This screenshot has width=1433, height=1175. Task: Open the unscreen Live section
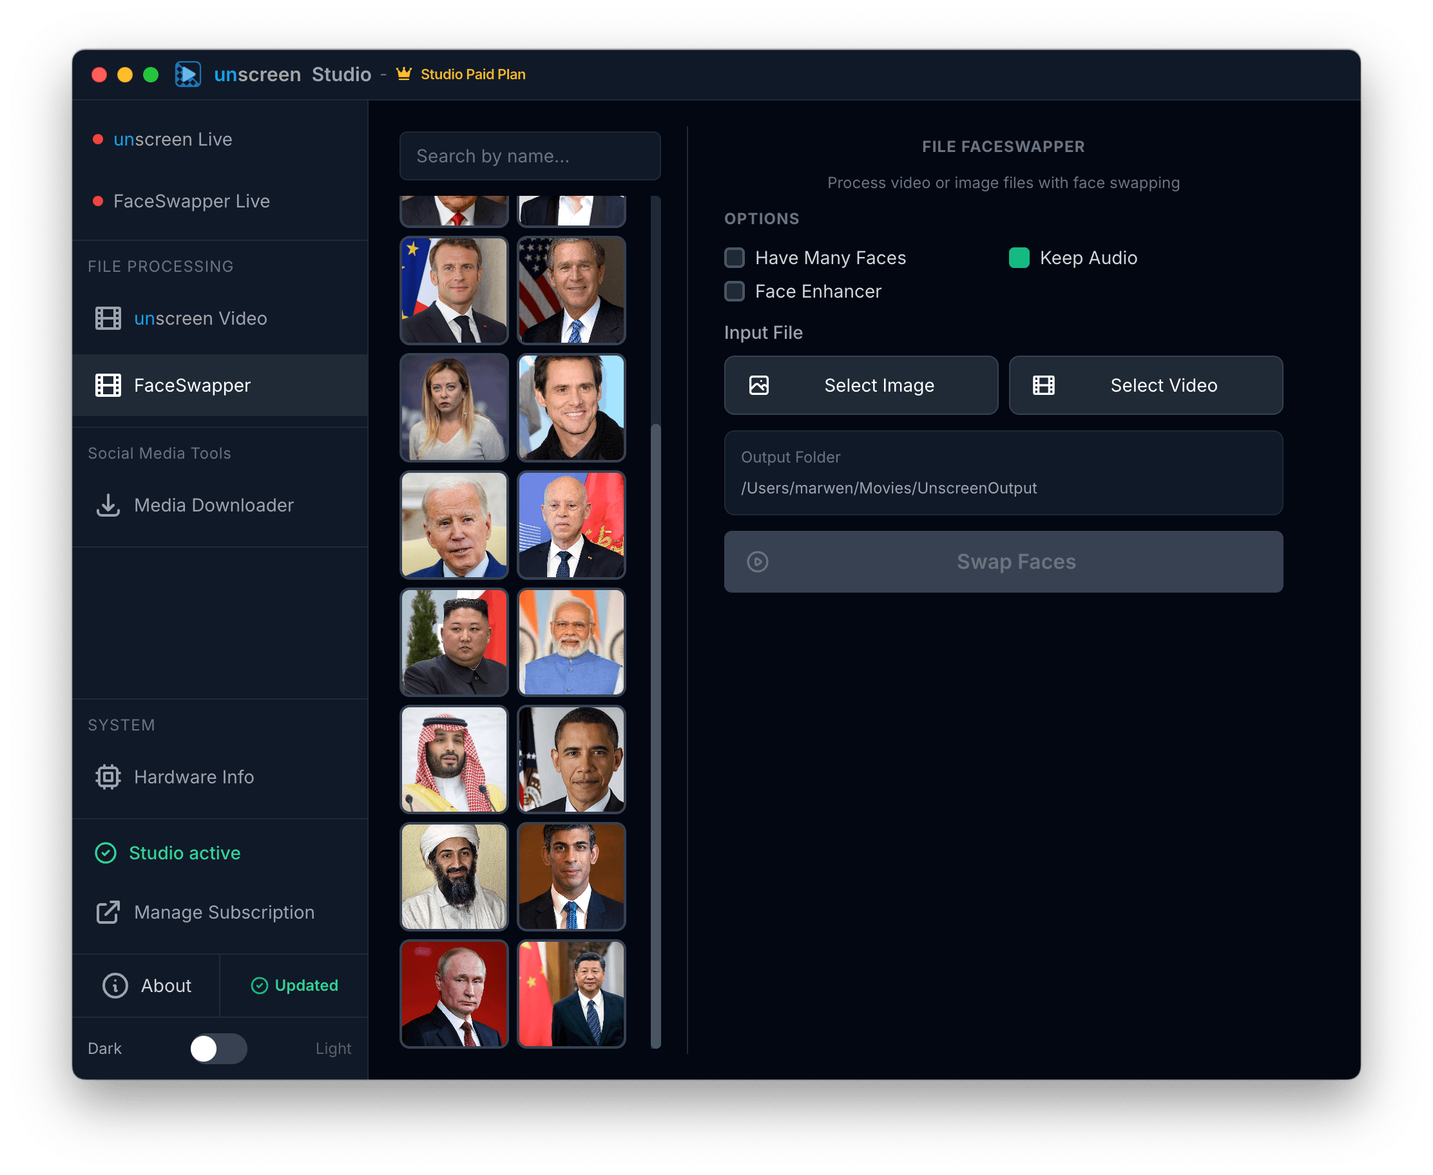tap(173, 139)
